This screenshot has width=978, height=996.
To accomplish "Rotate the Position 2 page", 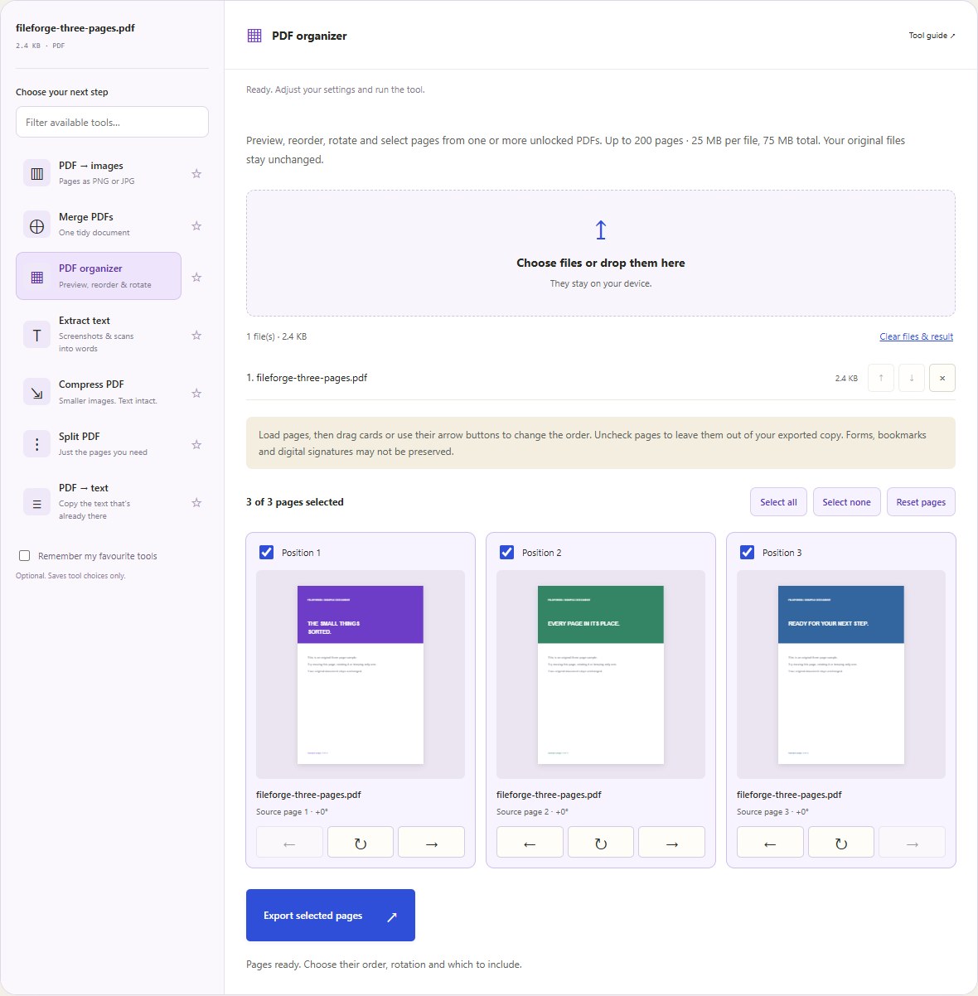I will [x=601, y=843].
